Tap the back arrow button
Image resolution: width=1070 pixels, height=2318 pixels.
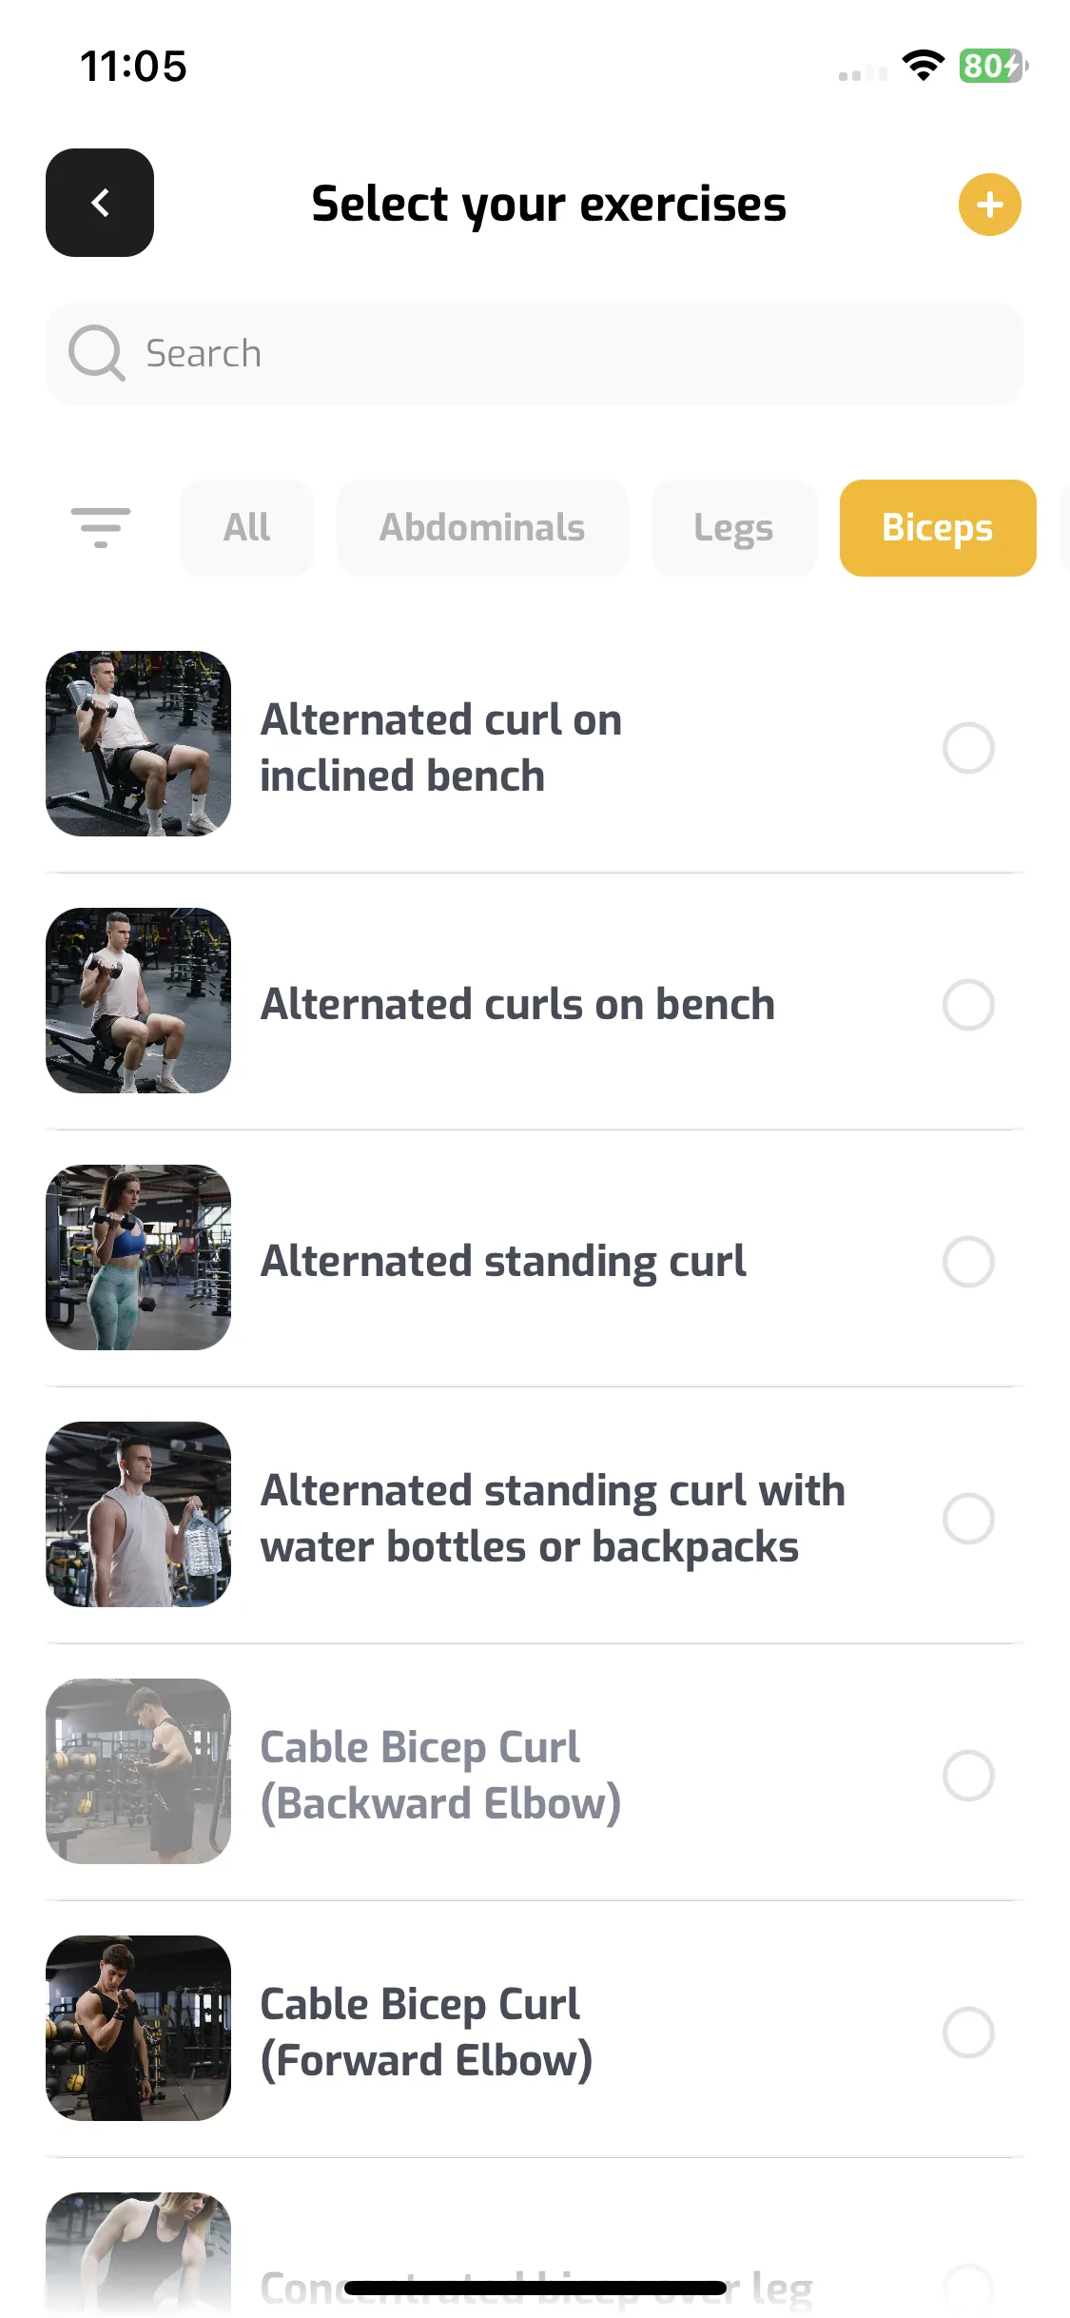(x=100, y=203)
